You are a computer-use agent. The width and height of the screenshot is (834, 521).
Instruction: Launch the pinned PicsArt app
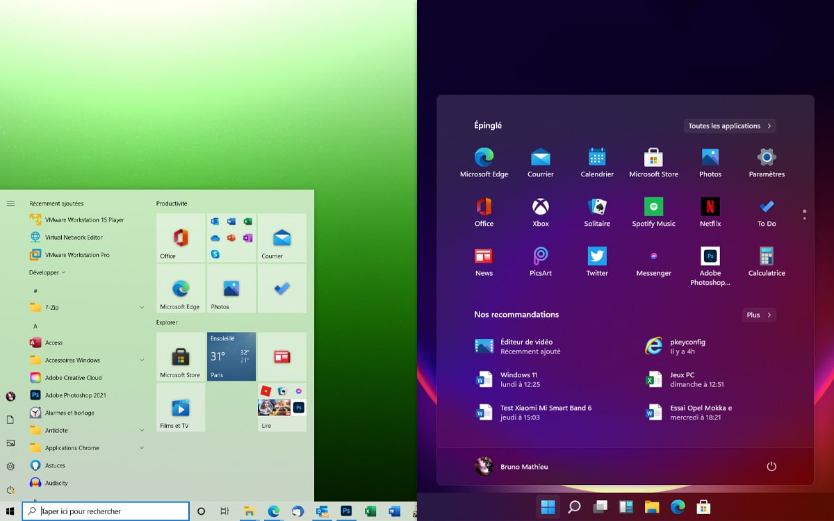click(x=541, y=262)
